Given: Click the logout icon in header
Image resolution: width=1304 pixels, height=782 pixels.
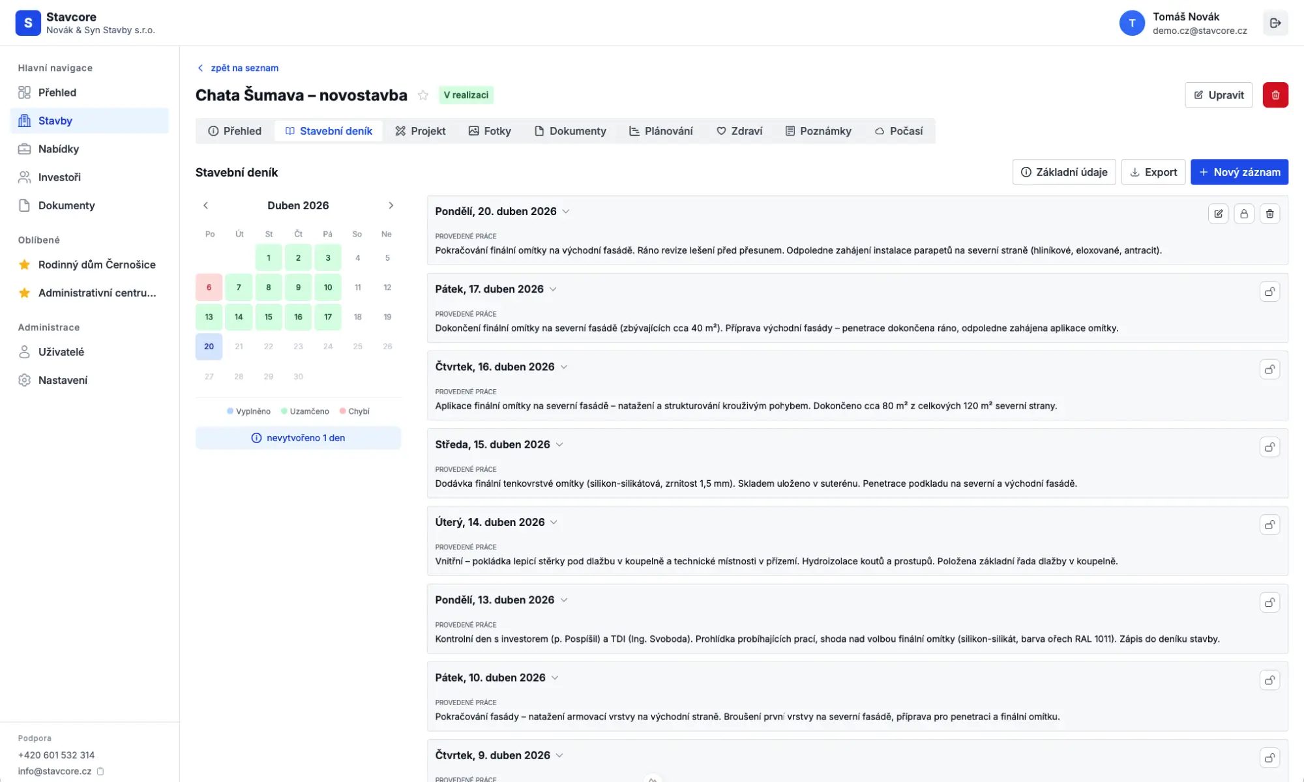Looking at the screenshot, I should (1275, 23).
